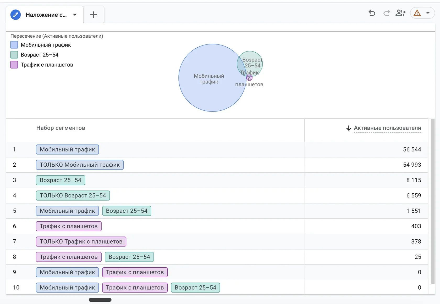Open the Наложение с... tab dropdown arrow
440x304 pixels.
(75, 15)
